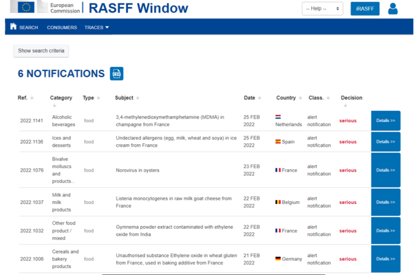The image size is (415, 275).
Task: Click the 21 FEB 2022 date cell
Action: [252, 259]
